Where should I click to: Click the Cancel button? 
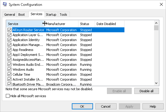[x=106, y=106]
